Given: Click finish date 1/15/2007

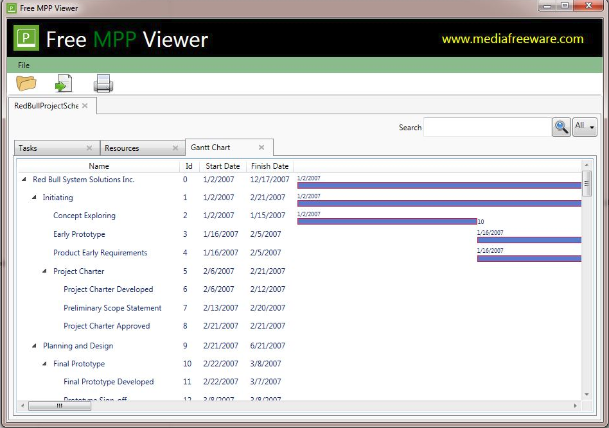Looking at the screenshot, I should 268,216.
